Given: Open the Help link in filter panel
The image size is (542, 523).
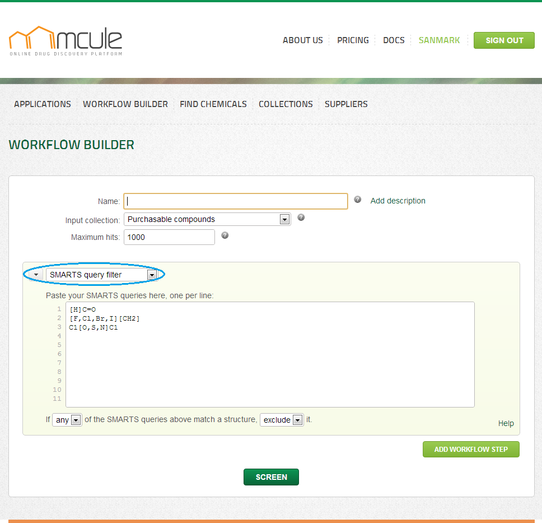Looking at the screenshot, I should 506,423.
